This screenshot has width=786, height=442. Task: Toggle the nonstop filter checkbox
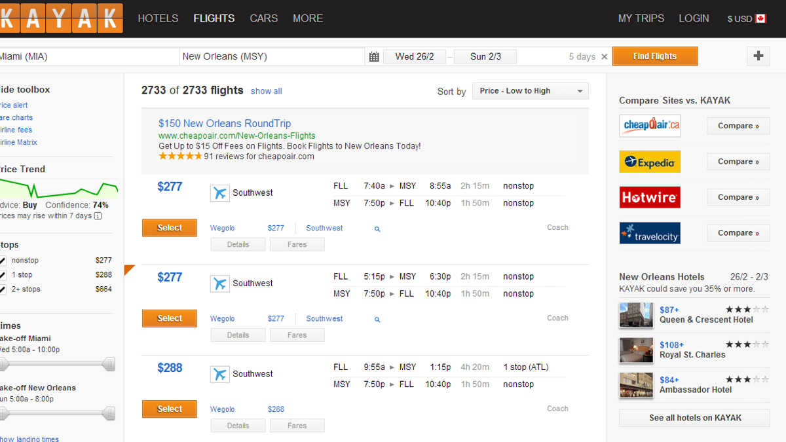pos(3,261)
